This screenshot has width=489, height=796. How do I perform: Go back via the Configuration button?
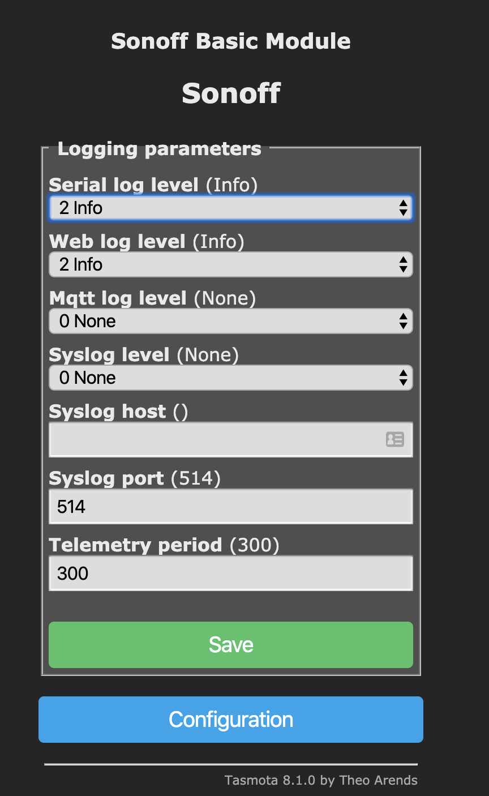(x=230, y=720)
